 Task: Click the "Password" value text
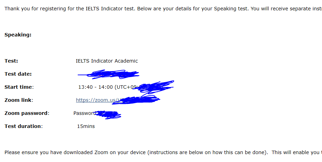[x=84, y=113]
